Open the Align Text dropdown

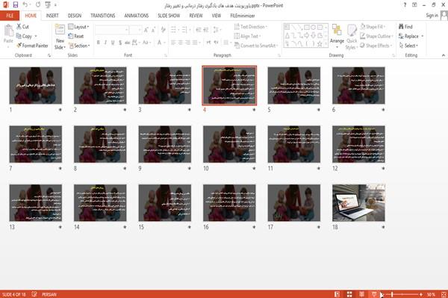247,36
